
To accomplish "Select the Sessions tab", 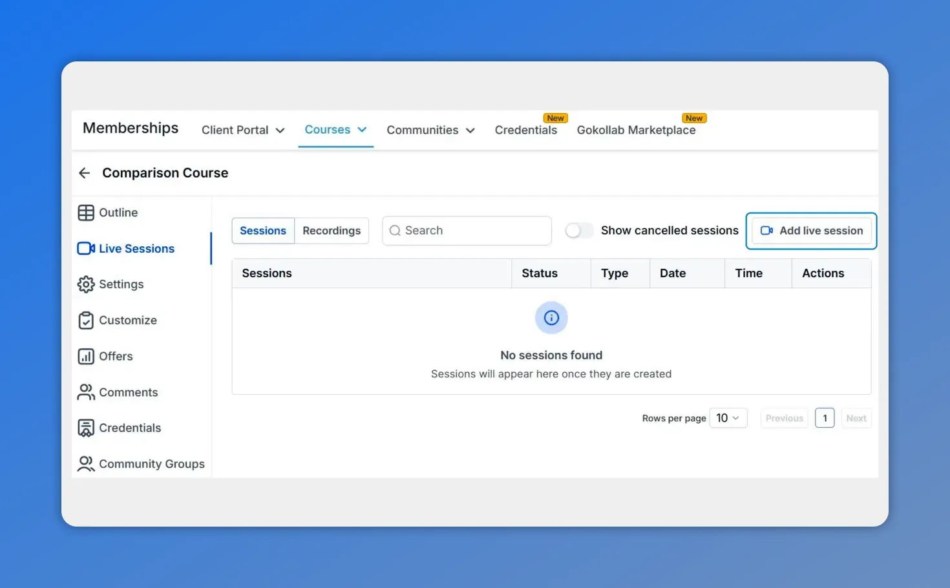I will click(263, 230).
